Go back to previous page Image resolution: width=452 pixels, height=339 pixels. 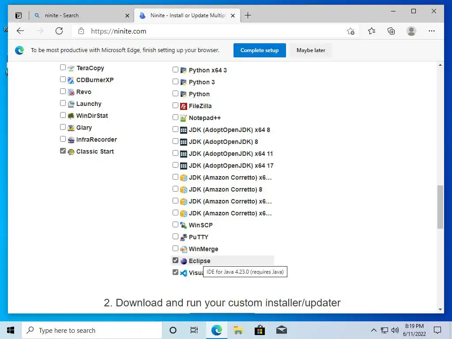pyautogui.click(x=20, y=31)
